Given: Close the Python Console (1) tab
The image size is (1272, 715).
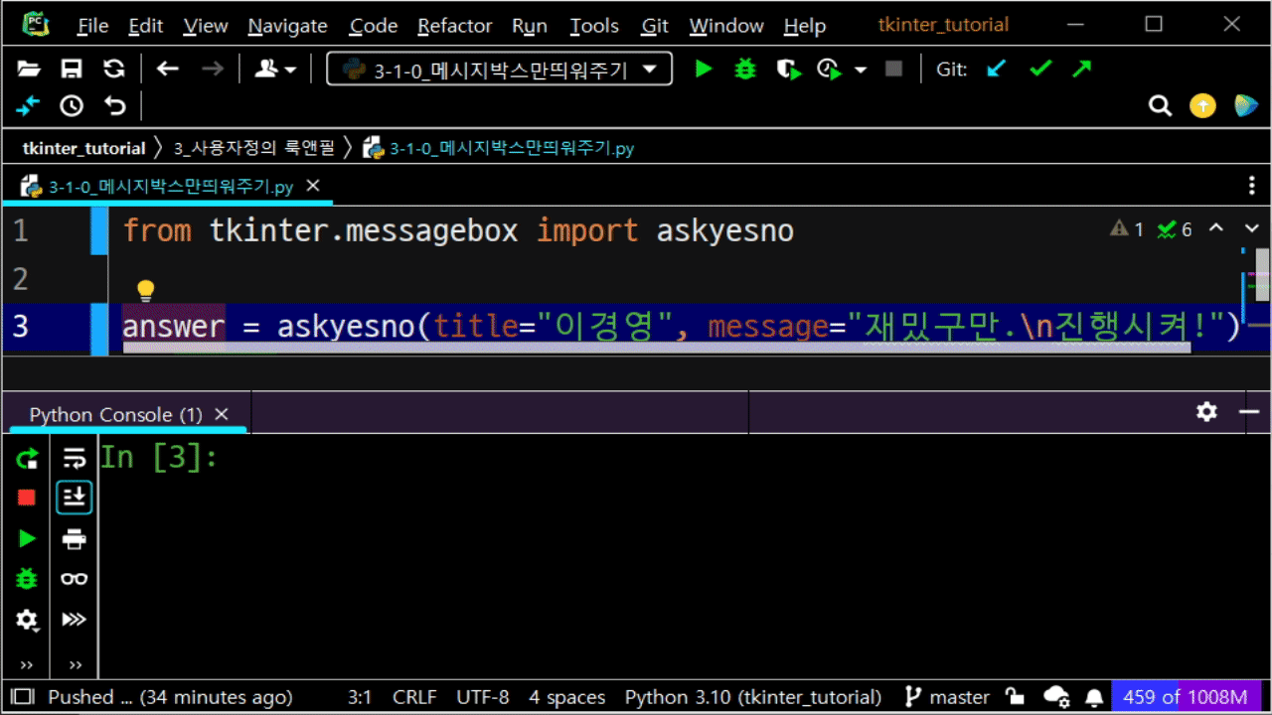Looking at the screenshot, I should 222,414.
